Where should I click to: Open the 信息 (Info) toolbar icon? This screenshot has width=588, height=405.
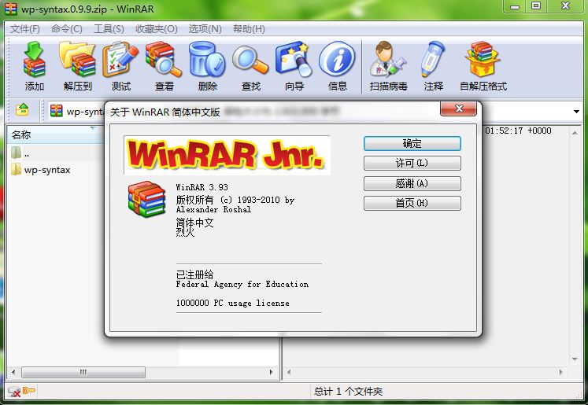click(x=337, y=61)
